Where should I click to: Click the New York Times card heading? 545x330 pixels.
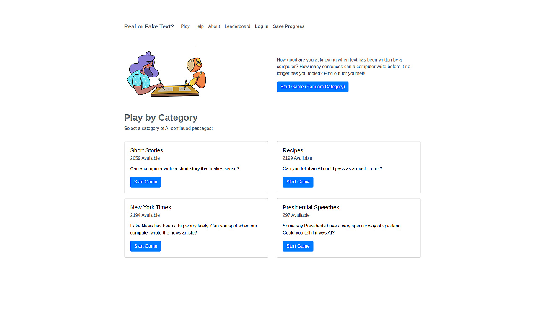151,207
